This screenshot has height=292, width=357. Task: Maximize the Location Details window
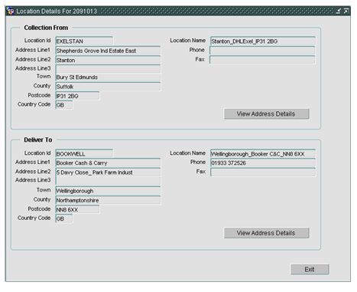coord(346,11)
